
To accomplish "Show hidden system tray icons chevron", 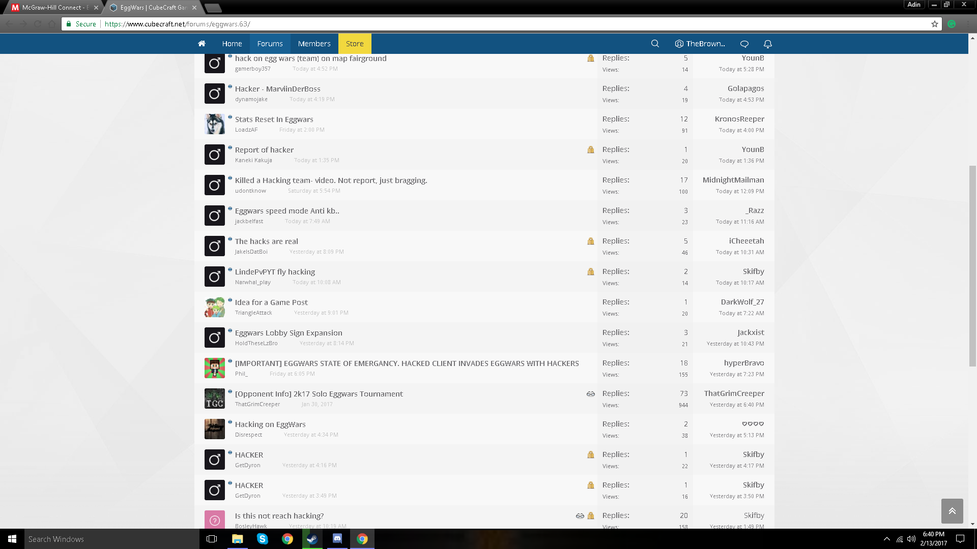I will pyautogui.click(x=887, y=539).
